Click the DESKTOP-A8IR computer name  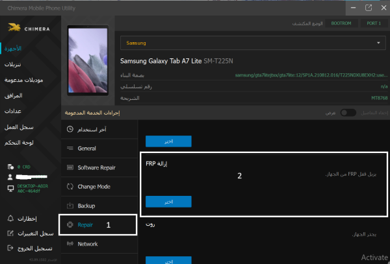(x=32, y=189)
